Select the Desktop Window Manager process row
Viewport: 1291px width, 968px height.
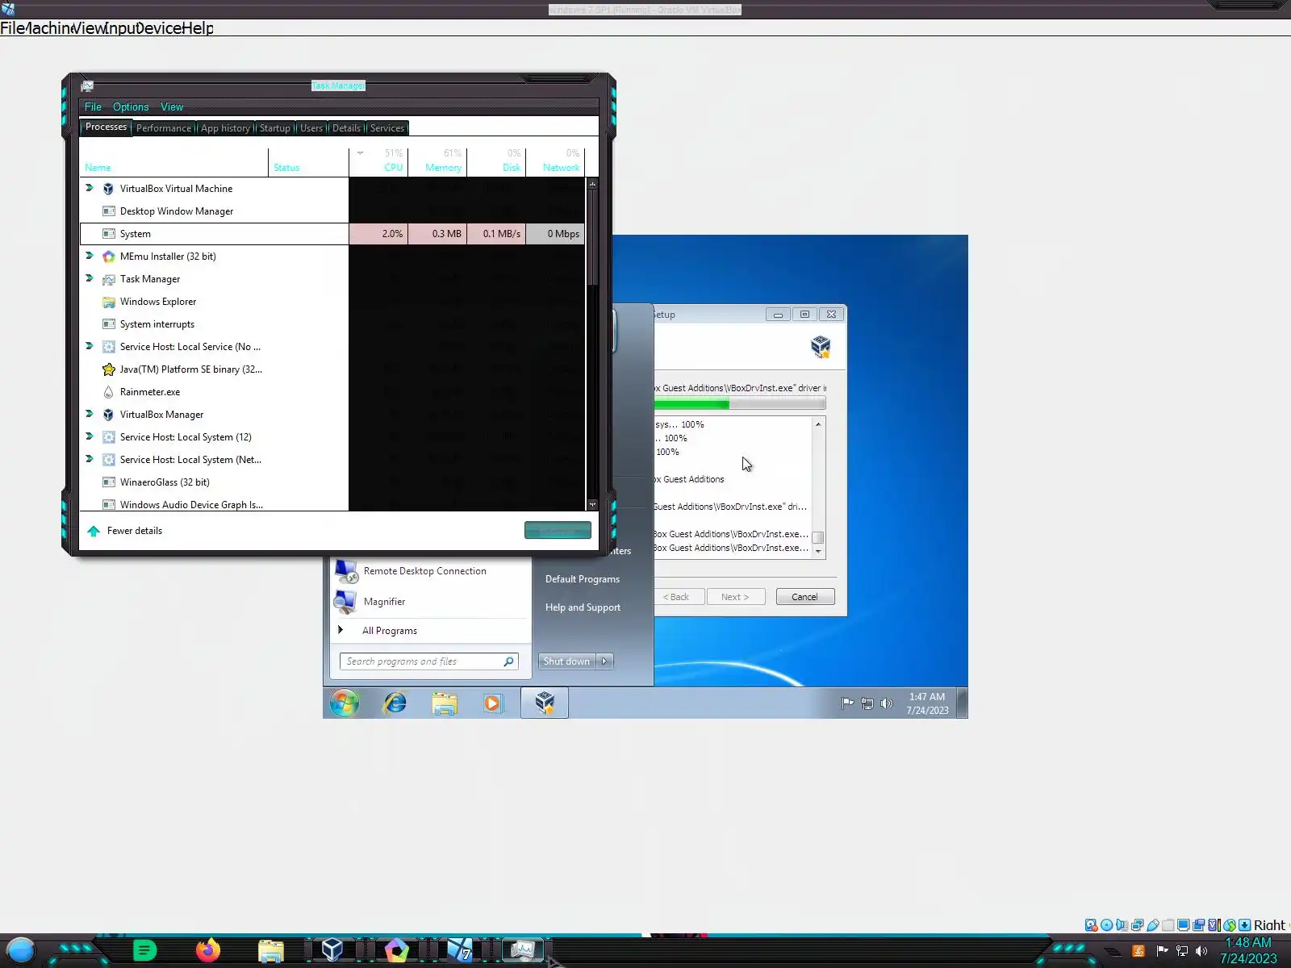point(332,211)
